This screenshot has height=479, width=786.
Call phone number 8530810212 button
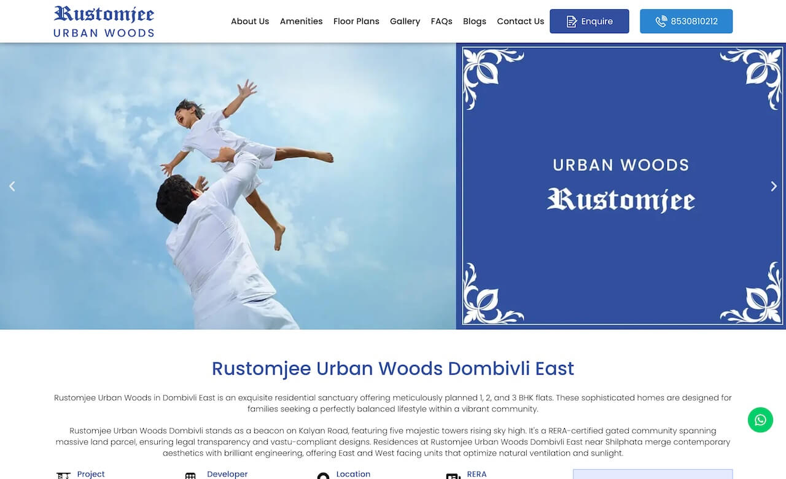click(x=686, y=21)
